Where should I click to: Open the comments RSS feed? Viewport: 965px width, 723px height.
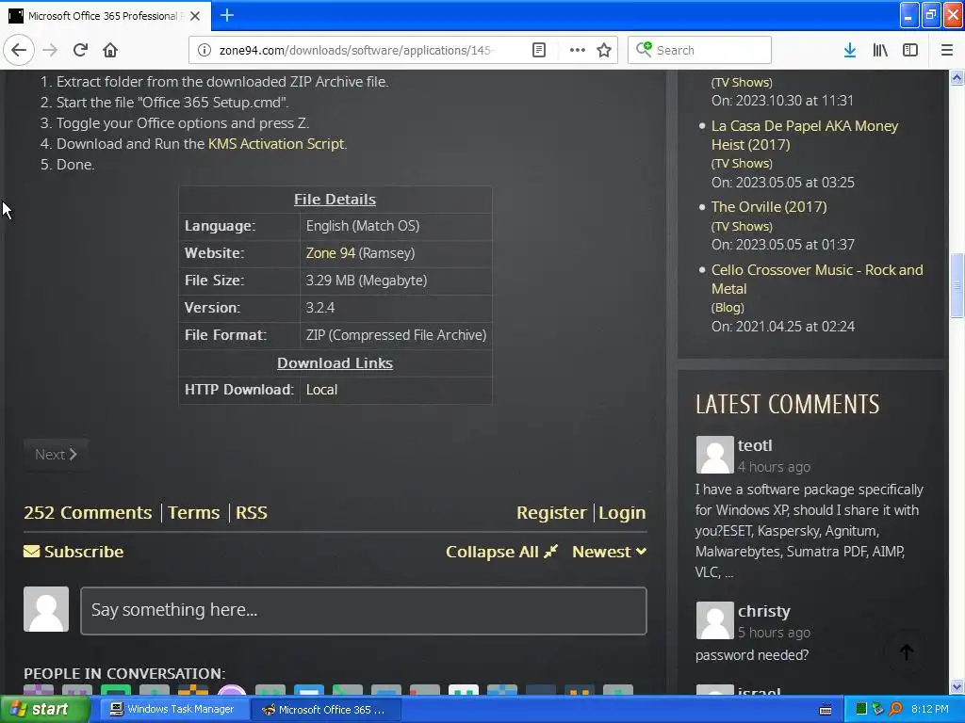pyautogui.click(x=251, y=512)
